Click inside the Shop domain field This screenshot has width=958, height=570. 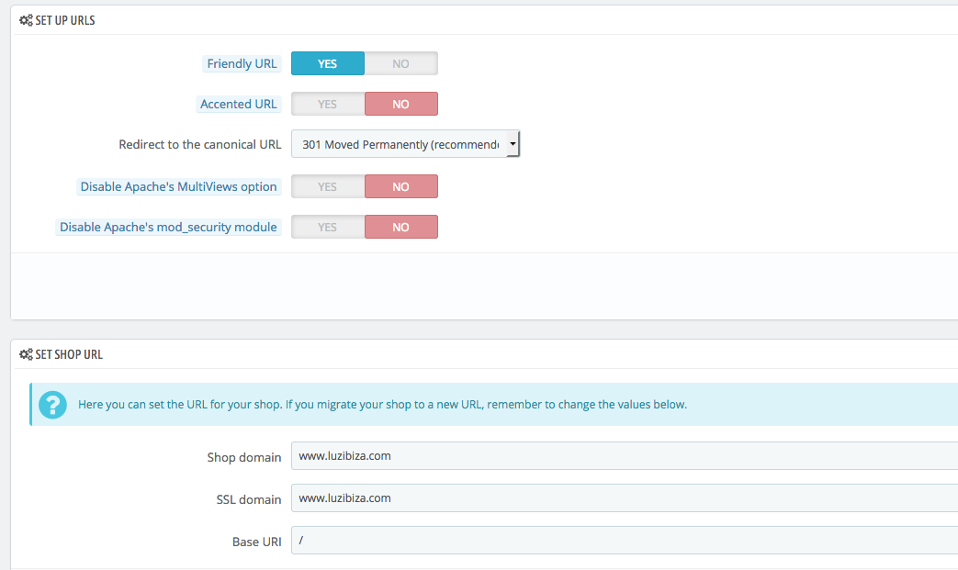551,455
